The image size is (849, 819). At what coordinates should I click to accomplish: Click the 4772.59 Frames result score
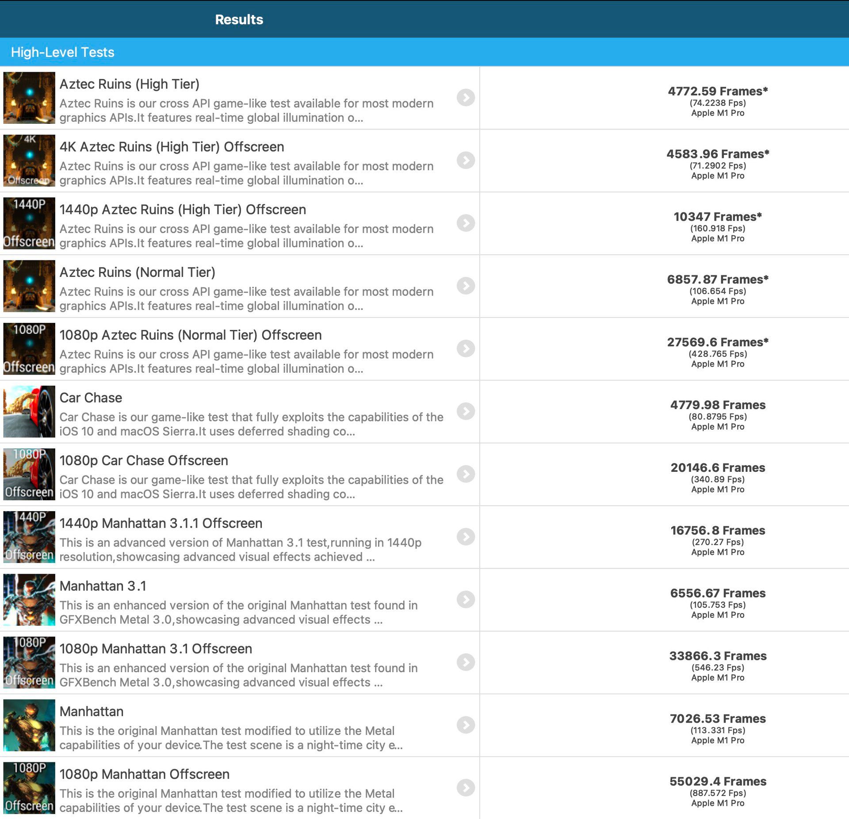tap(717, 92)
